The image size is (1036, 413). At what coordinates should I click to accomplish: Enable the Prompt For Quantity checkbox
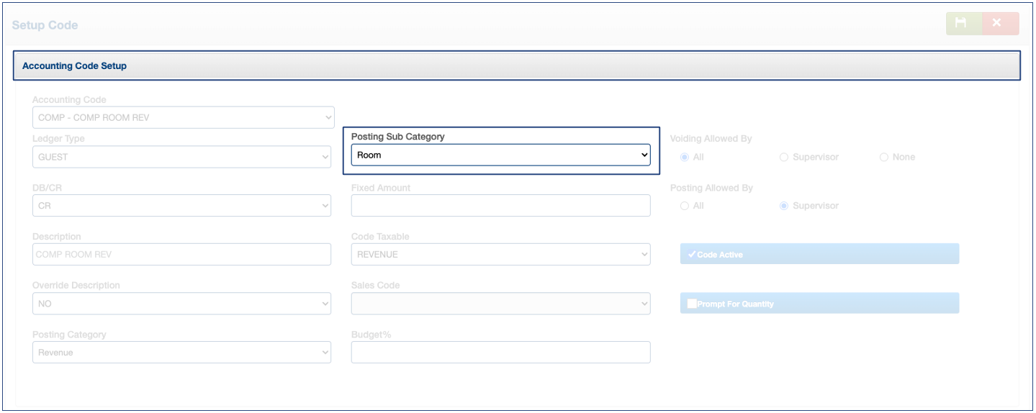693,304
